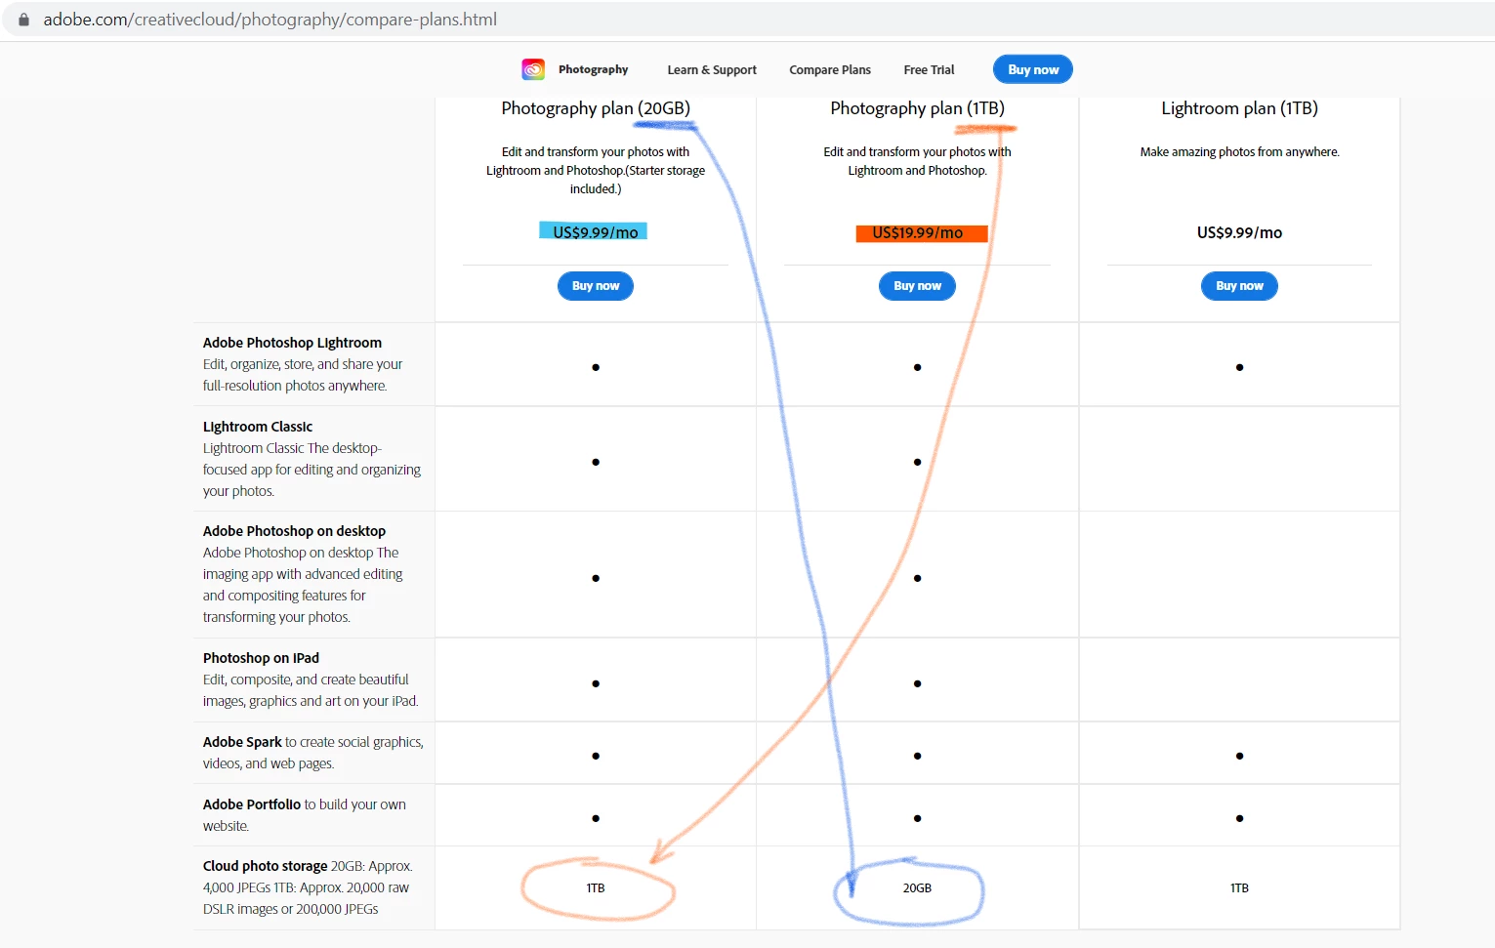1495x948 pixels.
Task: Click Photoshop on iPad bullet under 1TB Photography plan
Action: pos(917,684)
